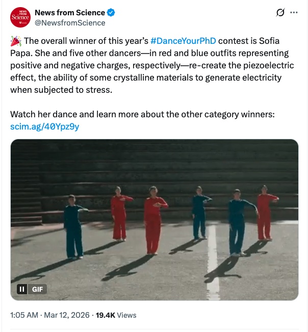Follow the scim.ag/40Ypz9y link
Image resolution: width=308 pixels, height=332 pixels.
pyautogui.click(x=45, y=126)
